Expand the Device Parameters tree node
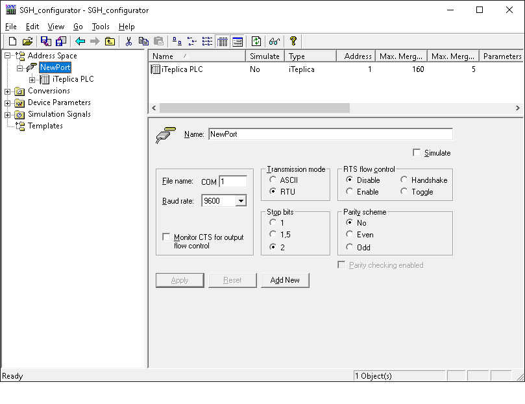 (x=7, y=103)
